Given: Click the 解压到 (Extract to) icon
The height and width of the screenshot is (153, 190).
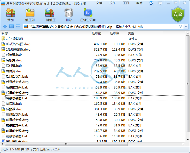Looking at the screenshot, I should click(30, 13).
